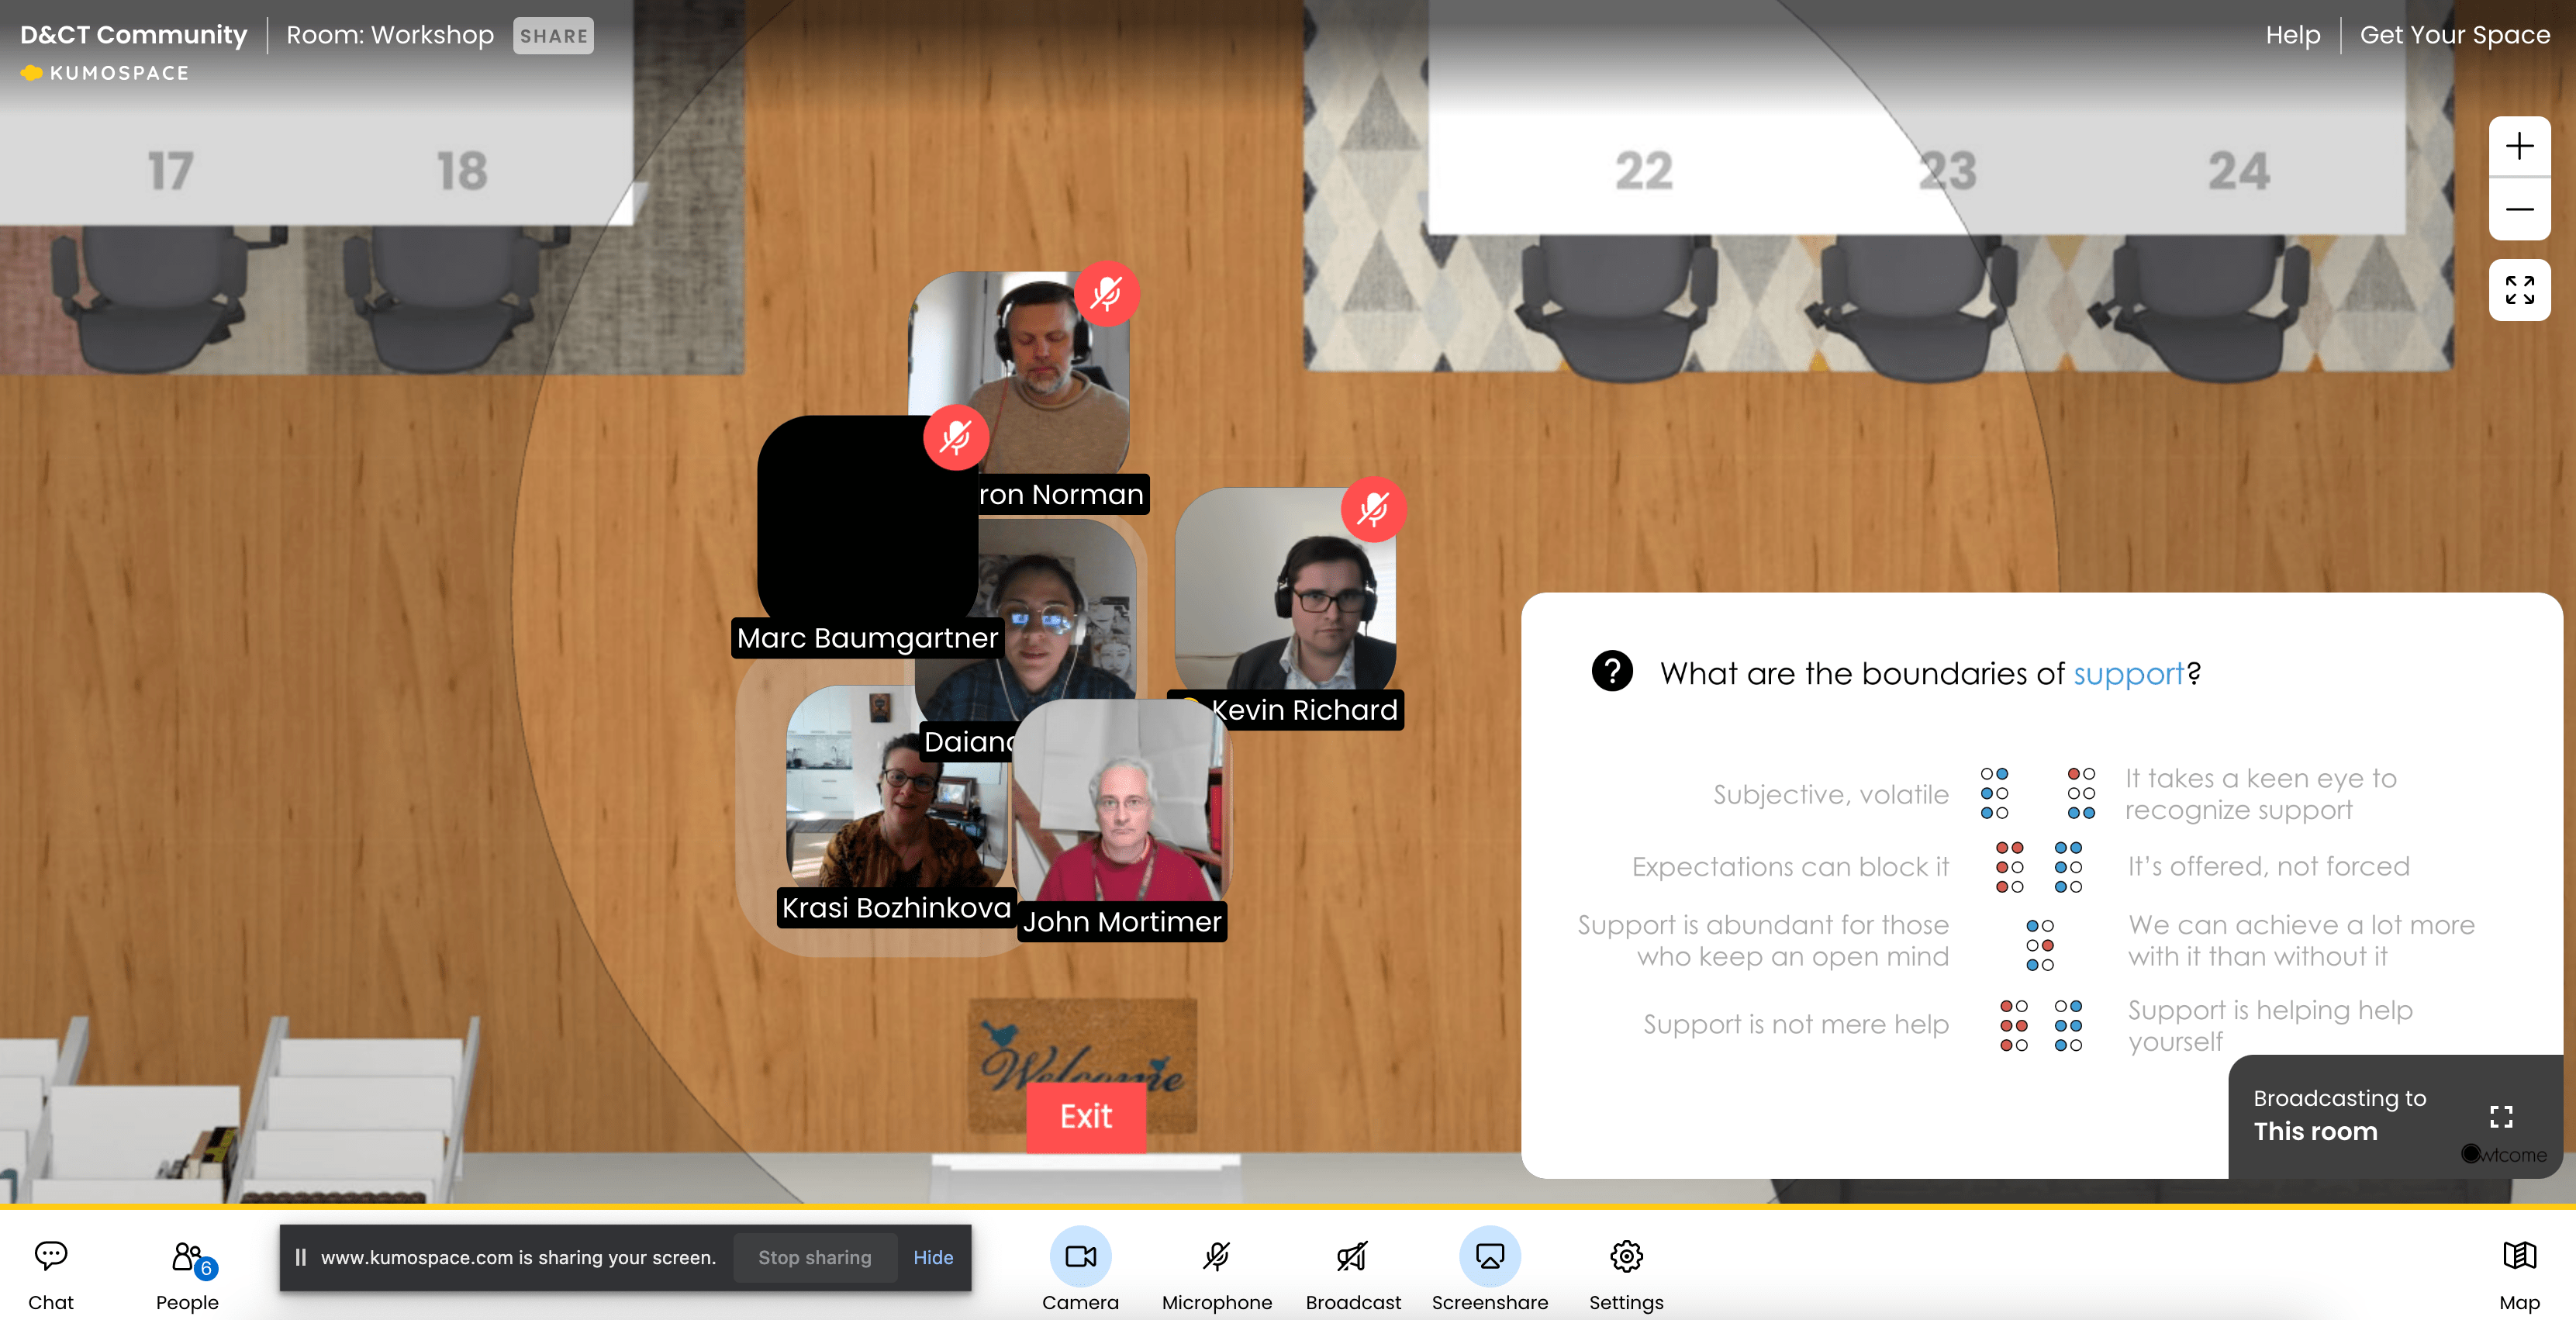Fit room to screen icon
The height and width of the screenshot is (1320, 2576).
(x=2519, y=290)
